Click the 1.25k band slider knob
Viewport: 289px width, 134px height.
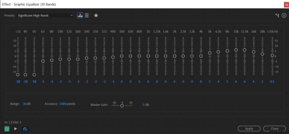(x=157, y=56)
